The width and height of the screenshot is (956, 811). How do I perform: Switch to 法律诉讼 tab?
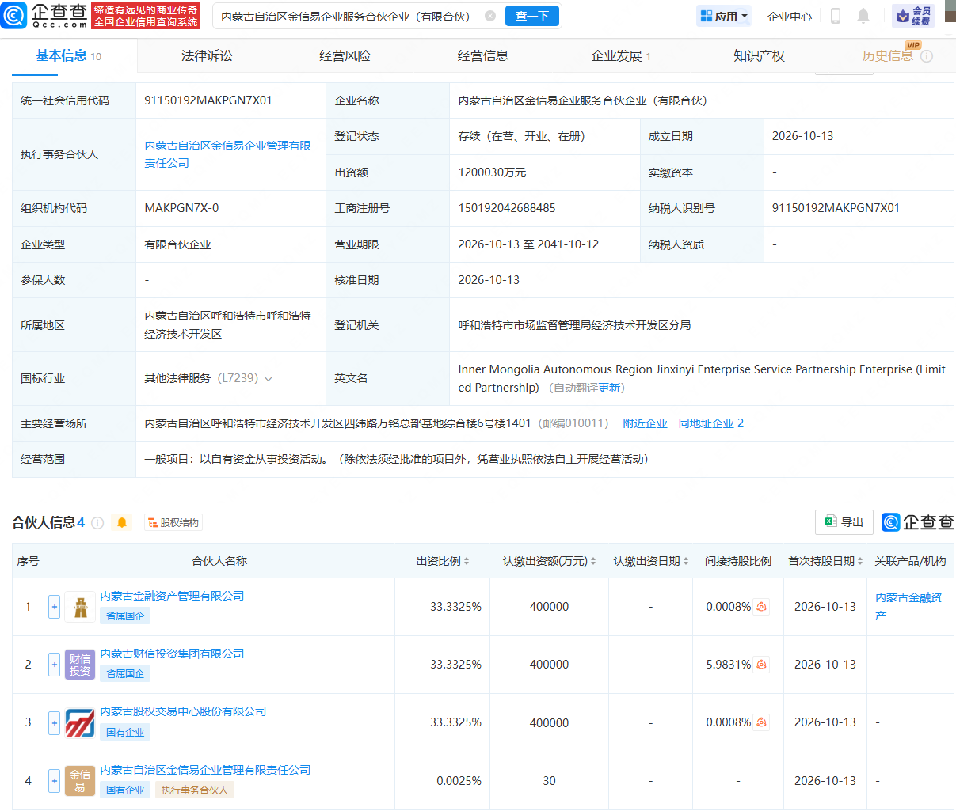(207, 55)
